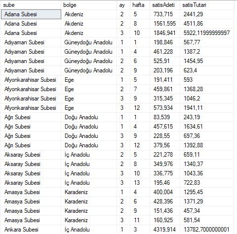Select satisAdeti value 83,539
Screen dimensions: 237x234
click(x=165, y=117)
